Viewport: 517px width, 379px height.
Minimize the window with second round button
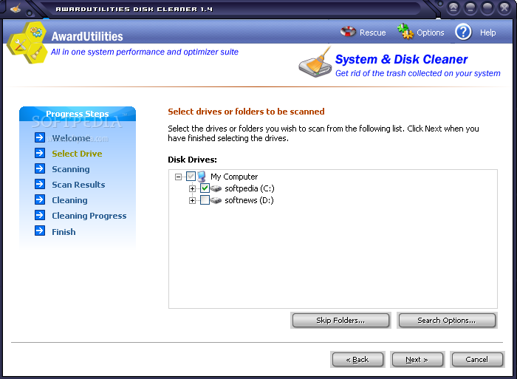(x=470, y=7)
